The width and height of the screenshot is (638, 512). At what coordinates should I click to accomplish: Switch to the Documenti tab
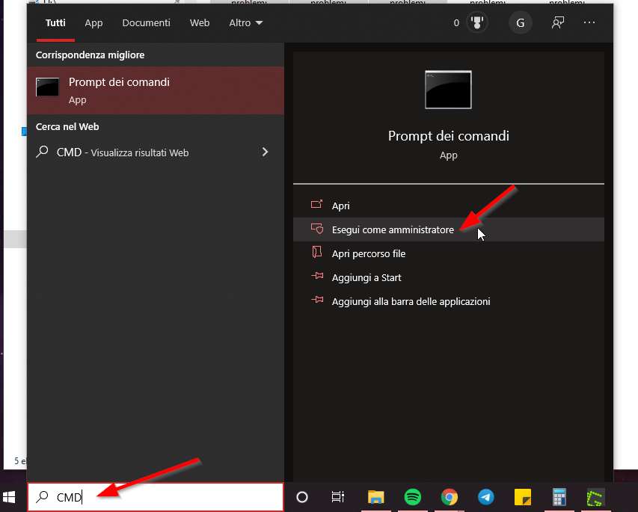[146, 22]
